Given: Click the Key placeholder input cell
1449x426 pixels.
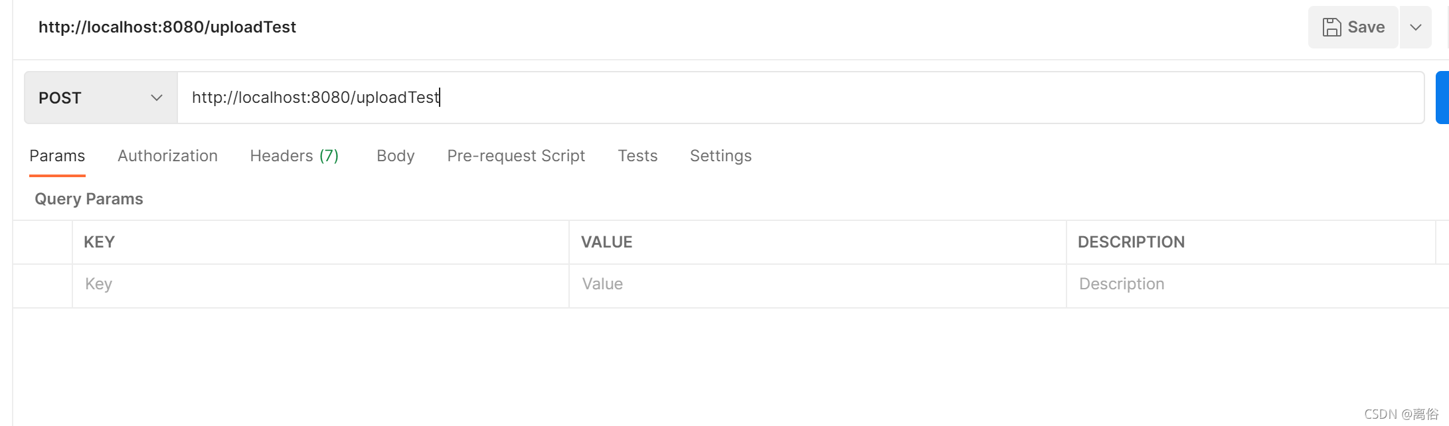Looking at the screenshot, I should 319,285.
